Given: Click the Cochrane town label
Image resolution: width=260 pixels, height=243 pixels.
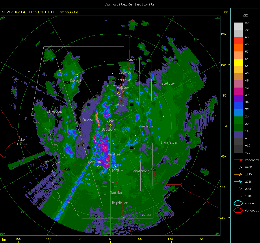Looking at the screenshot, I should pos(94,162).
